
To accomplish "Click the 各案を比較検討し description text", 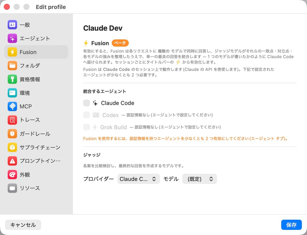I will (x=134, y=166).
